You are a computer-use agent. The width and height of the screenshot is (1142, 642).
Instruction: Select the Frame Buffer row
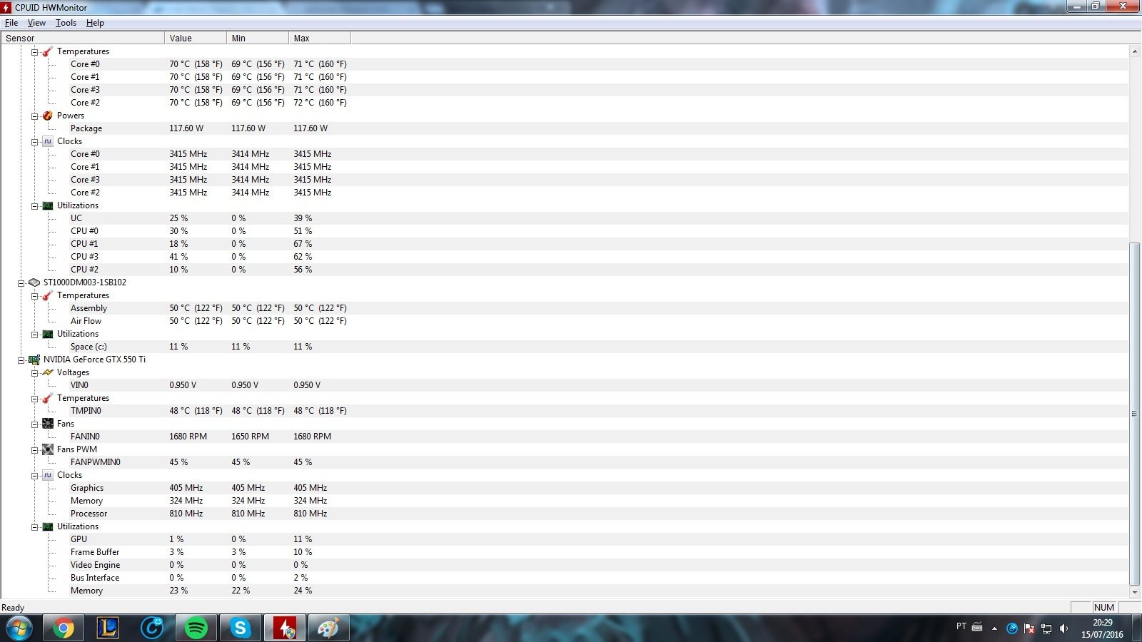pos(564,552)
